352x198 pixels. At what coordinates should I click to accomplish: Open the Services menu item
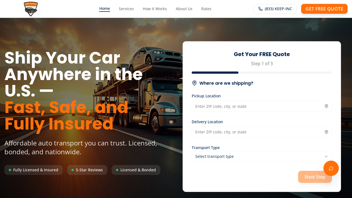click(x=126, y=9)
